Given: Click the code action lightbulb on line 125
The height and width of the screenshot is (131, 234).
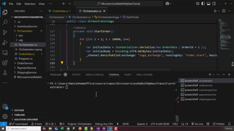Looking at the screenshot, I should 62,63.
